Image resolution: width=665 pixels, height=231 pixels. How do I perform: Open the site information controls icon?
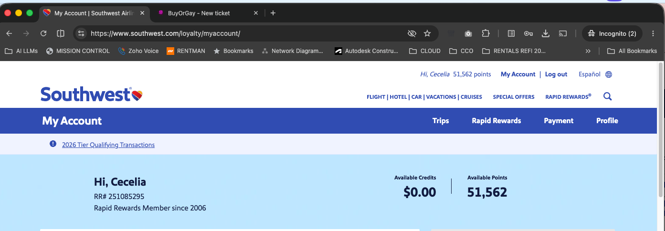tap(81, 33)
